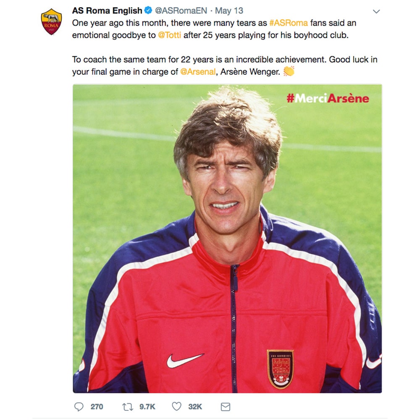This screenshot has height=420, width=420.
Task: Open direct message envelope icon
Action: [225, 407]
